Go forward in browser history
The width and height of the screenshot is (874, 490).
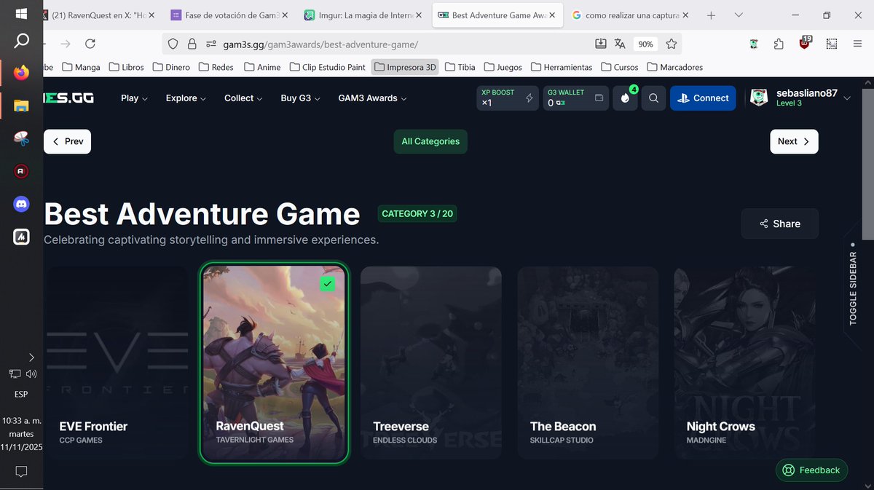pos(66,44)
